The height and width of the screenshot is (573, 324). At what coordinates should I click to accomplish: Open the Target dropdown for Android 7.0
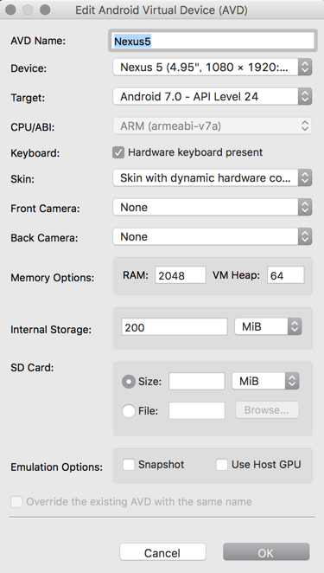[x=213, y=96]
